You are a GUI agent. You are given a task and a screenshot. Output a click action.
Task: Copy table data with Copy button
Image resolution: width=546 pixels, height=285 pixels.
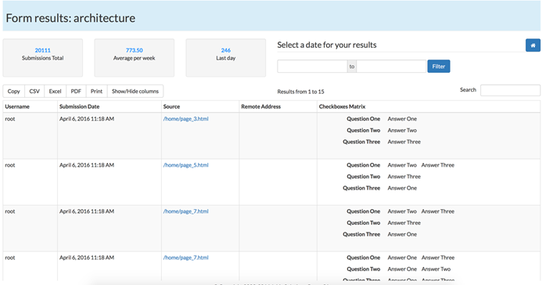pos(13,92)
